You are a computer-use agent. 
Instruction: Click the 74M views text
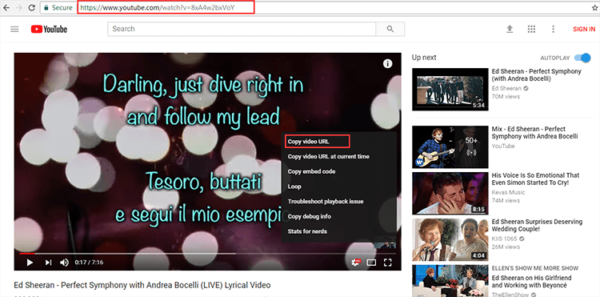point(506,201)
